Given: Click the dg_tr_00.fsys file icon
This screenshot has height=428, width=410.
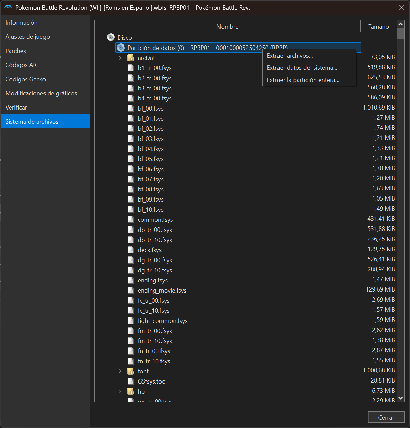Looking at the screenshot, I should click(131, 260).
